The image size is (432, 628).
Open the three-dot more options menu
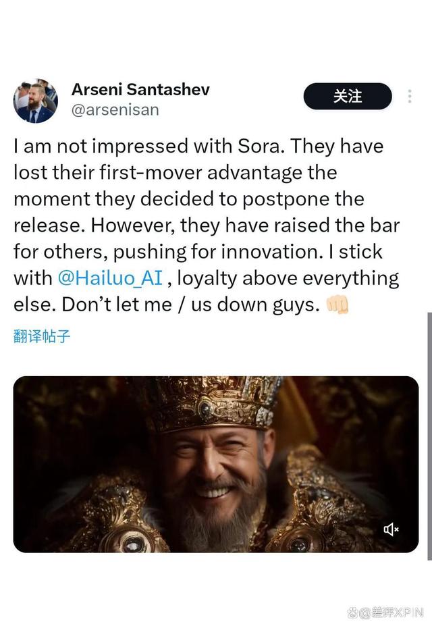(x=409, y=97)
